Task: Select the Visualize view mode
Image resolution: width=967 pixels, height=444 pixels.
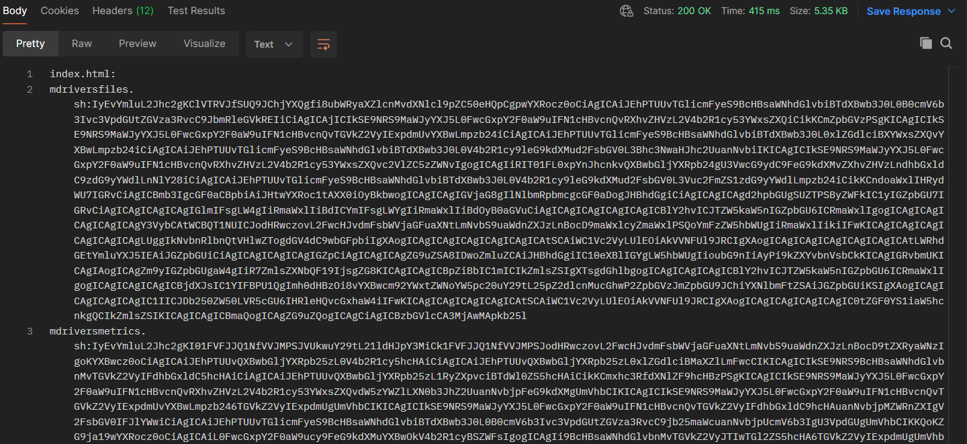Action: [x=204, y=43]
